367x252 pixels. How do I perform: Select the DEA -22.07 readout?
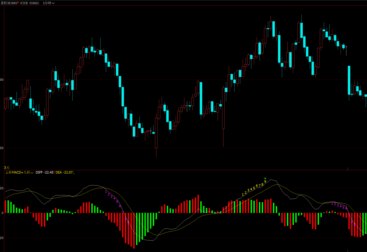pos(64,172)
